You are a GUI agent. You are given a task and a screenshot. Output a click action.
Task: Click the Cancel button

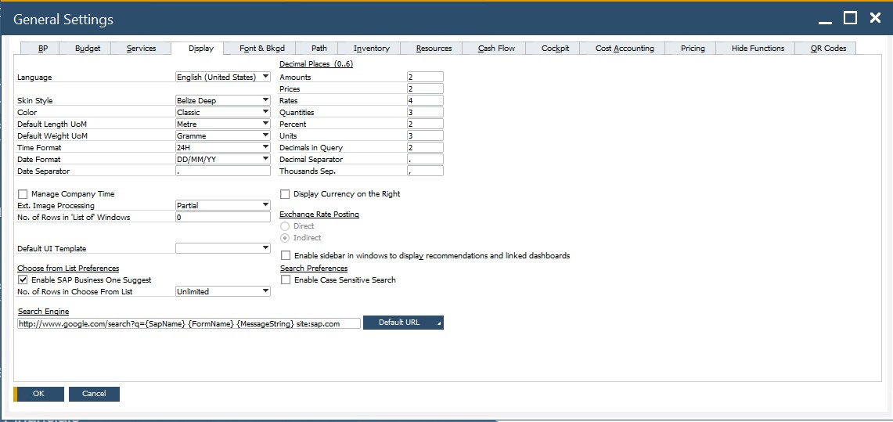94,394
